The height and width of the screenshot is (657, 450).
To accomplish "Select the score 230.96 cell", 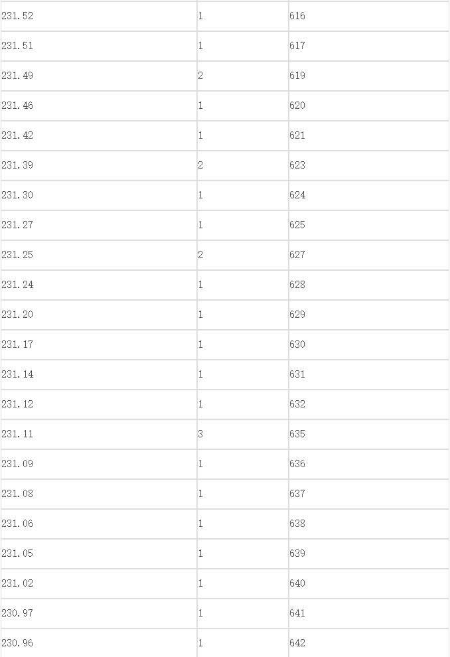I will (x=99, y=643).
